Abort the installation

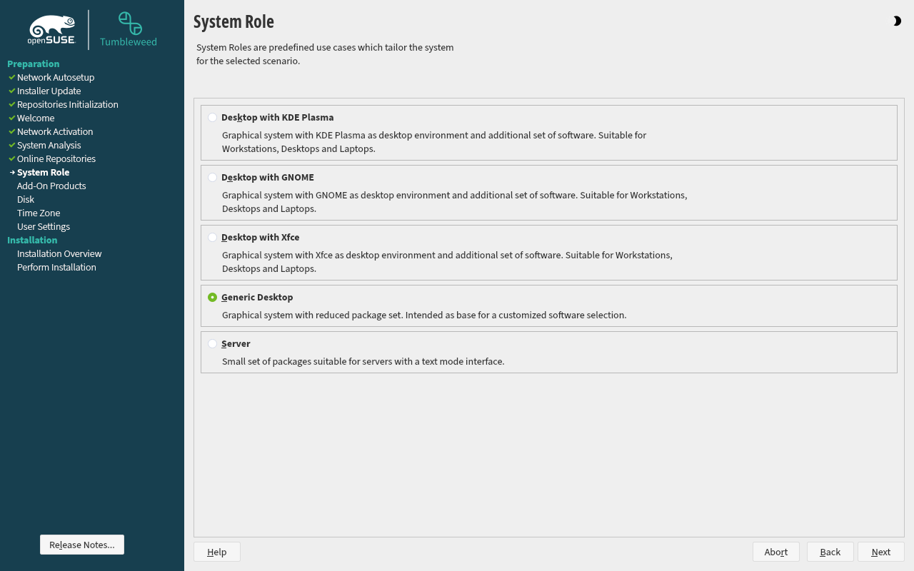[x=776, y=552]
